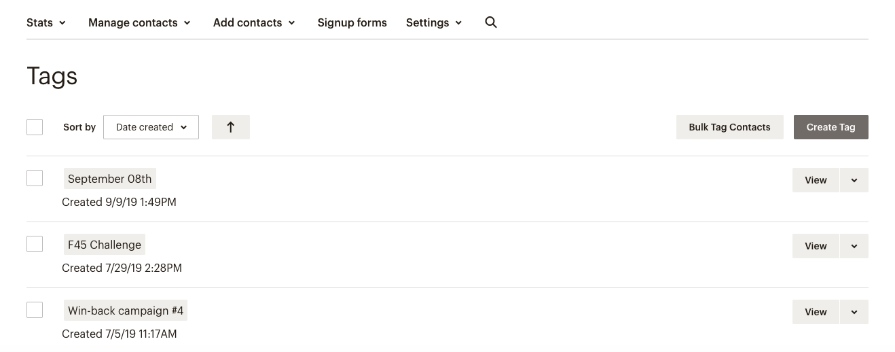895x352 pixels.
Task: Open the Settings menu
Action: 434,22
